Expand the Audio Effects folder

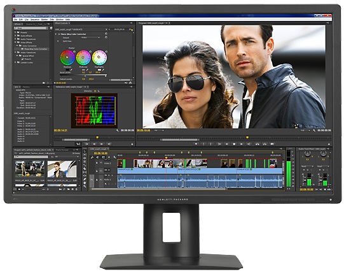coord(15,36)
